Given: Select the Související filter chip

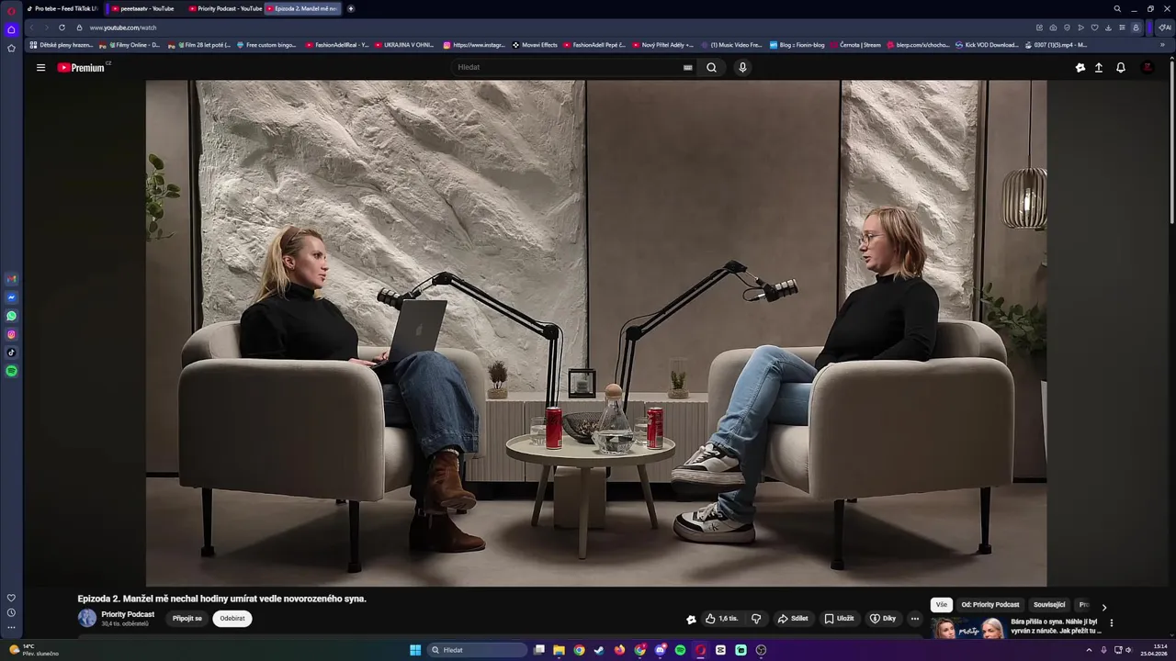Looking at the screenshot, I should coord(1049,605).
